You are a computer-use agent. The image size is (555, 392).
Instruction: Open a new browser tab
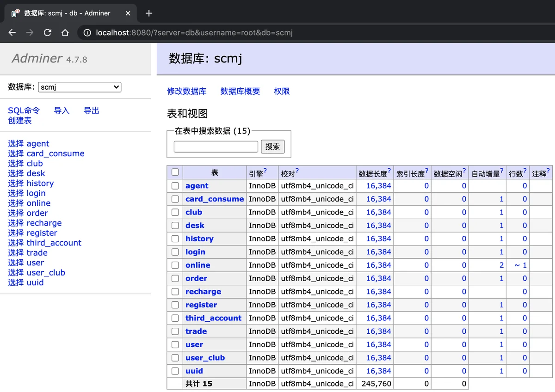(x=149, y=13)
